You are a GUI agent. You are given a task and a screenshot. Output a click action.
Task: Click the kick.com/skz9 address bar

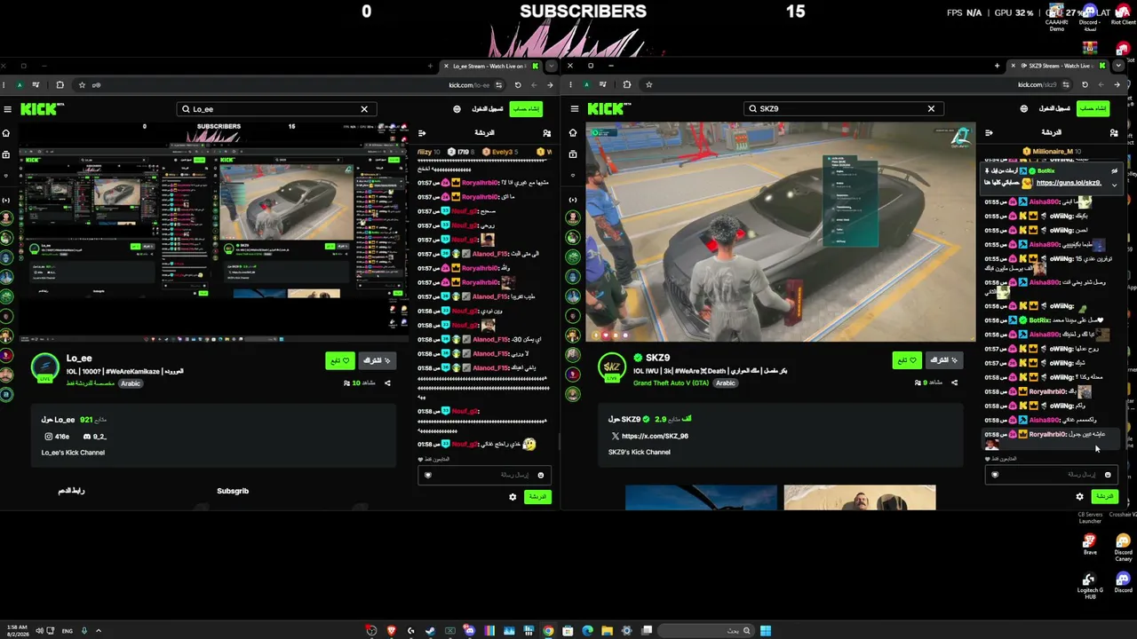coord(1038,85)
